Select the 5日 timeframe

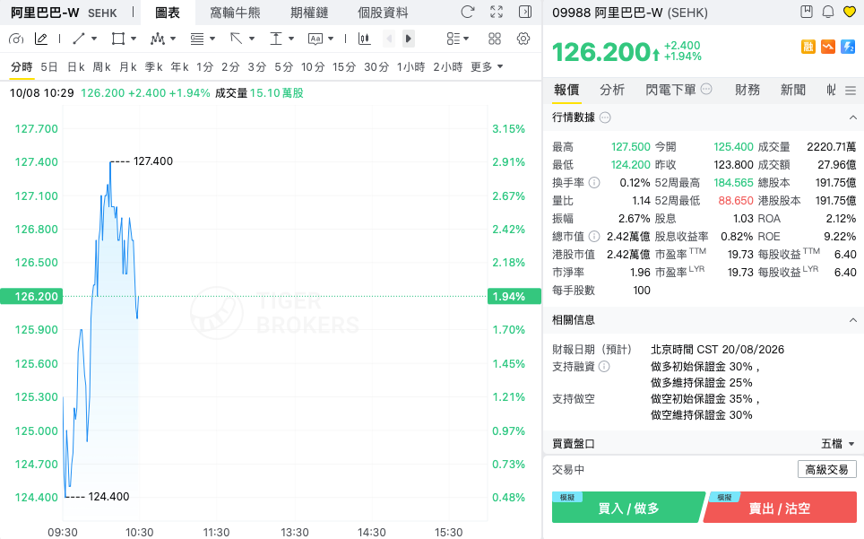pyautogui.click(x=49, y=66)
